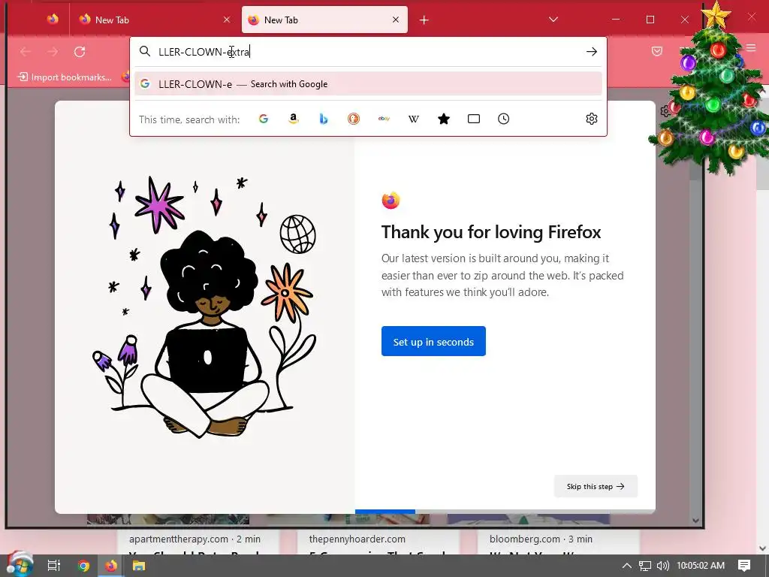This screenshot has width=769, height=577.
Task: Open search settings gear icon
Action: coord(592,119)
